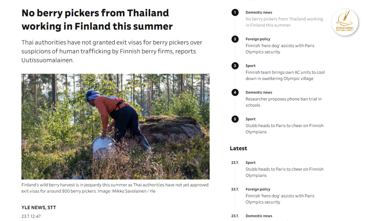368x221 pixels.
Task: Click the first 23.7. latest timeline marker
Action: 235,163
